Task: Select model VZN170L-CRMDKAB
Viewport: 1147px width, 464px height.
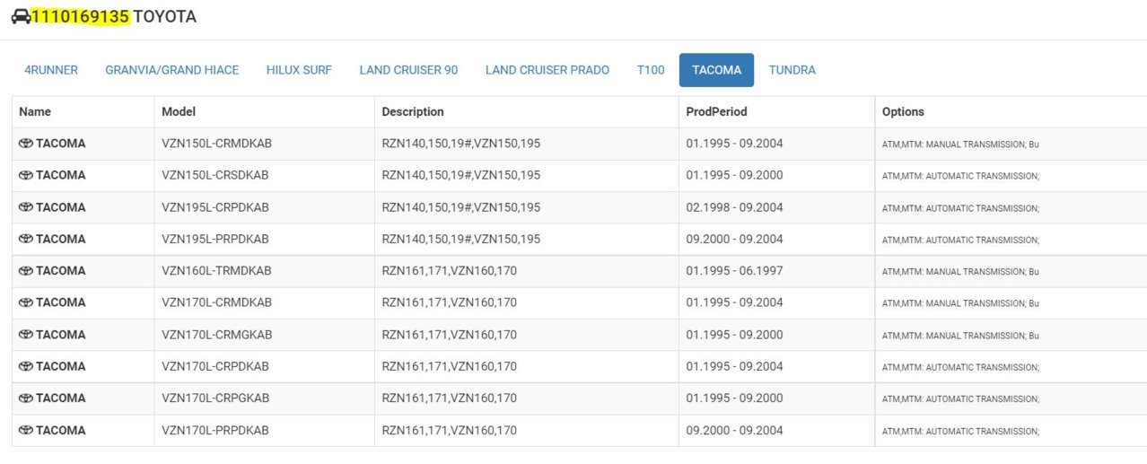Action: coord(216,302)
